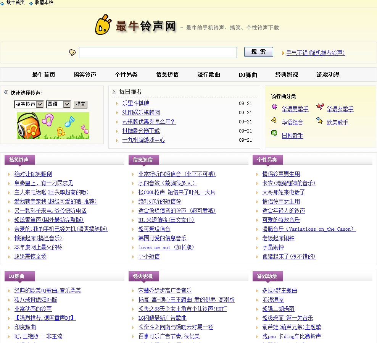Click the 收藏本站 link in the top bar
Screen dimensions: 377x343
coord(44,3)
